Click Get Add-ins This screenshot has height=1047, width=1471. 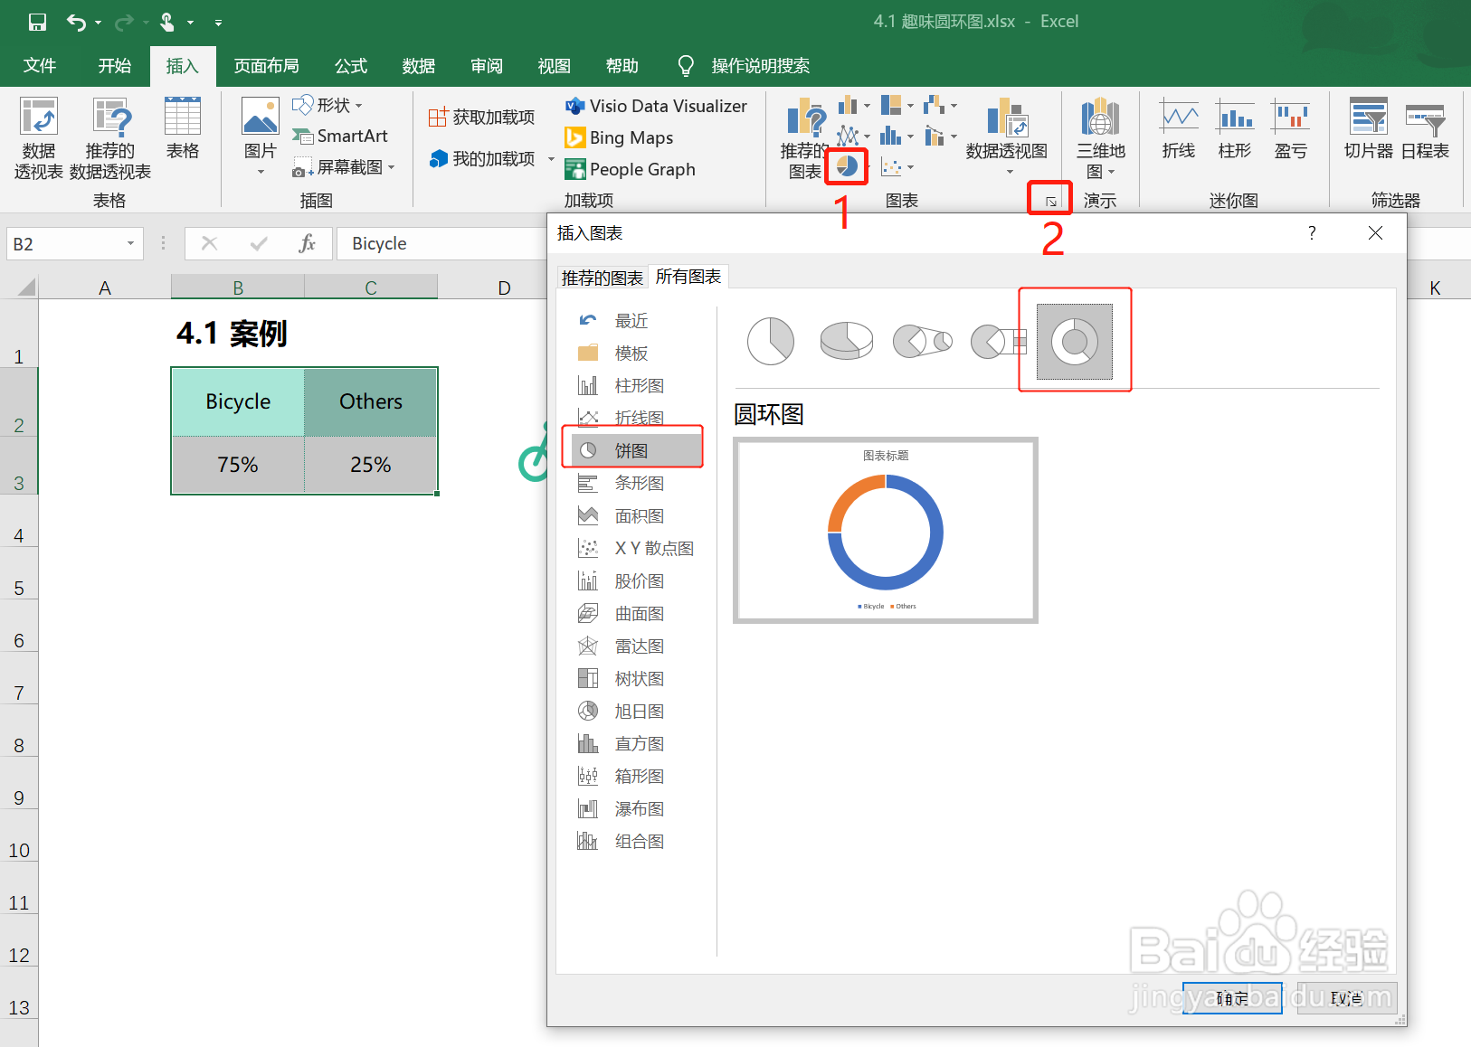pos(481,117)
